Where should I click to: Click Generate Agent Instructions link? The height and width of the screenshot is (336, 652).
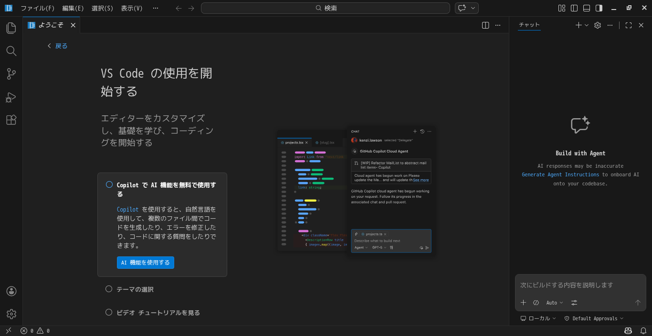(x=560, y=175)
